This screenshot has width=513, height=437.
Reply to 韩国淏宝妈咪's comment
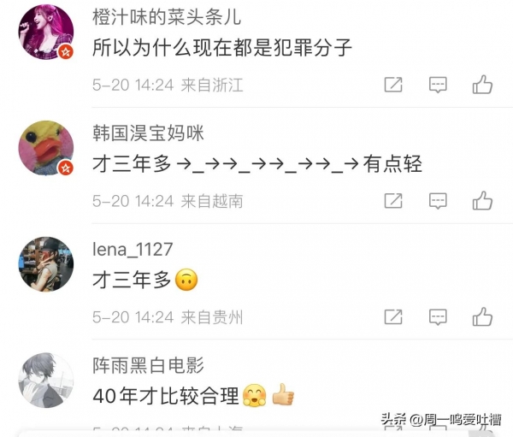coord(438,201)
